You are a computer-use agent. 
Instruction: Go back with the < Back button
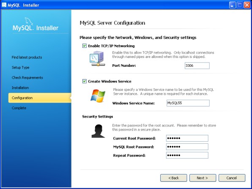174,178
